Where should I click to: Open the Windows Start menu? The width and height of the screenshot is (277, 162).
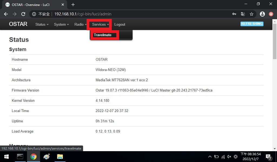(6, 157)
